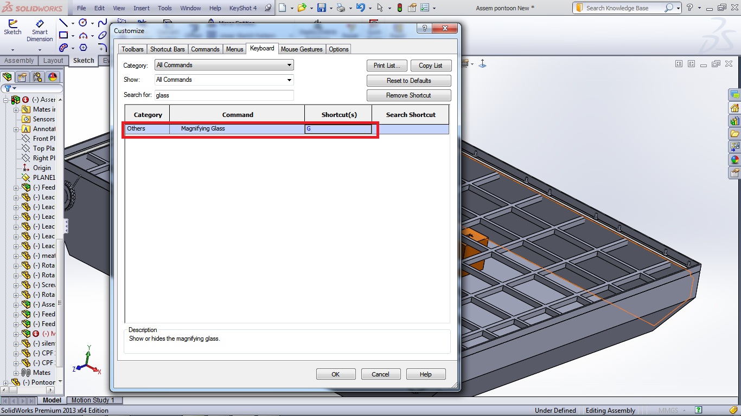Click the Search for text field
The height and width of the screenshot is (416, 741).
click(x=223, y=95)
